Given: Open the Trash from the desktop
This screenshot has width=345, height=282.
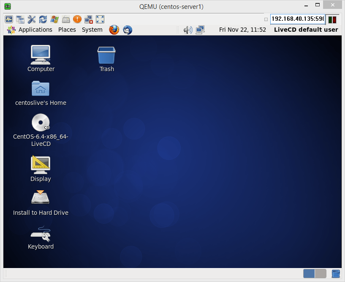Looking at the screenshot, I should 106,55.
